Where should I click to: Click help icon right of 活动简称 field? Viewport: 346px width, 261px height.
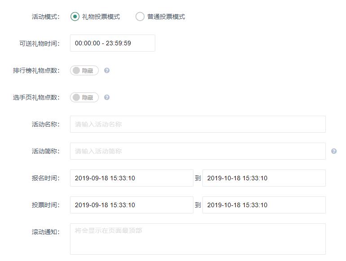tap(334, 151)
